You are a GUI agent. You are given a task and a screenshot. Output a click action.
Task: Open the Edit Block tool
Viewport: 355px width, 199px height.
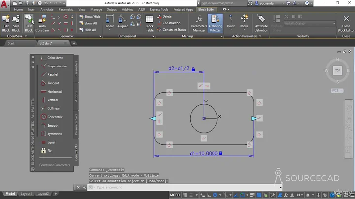tap(6, 23)
